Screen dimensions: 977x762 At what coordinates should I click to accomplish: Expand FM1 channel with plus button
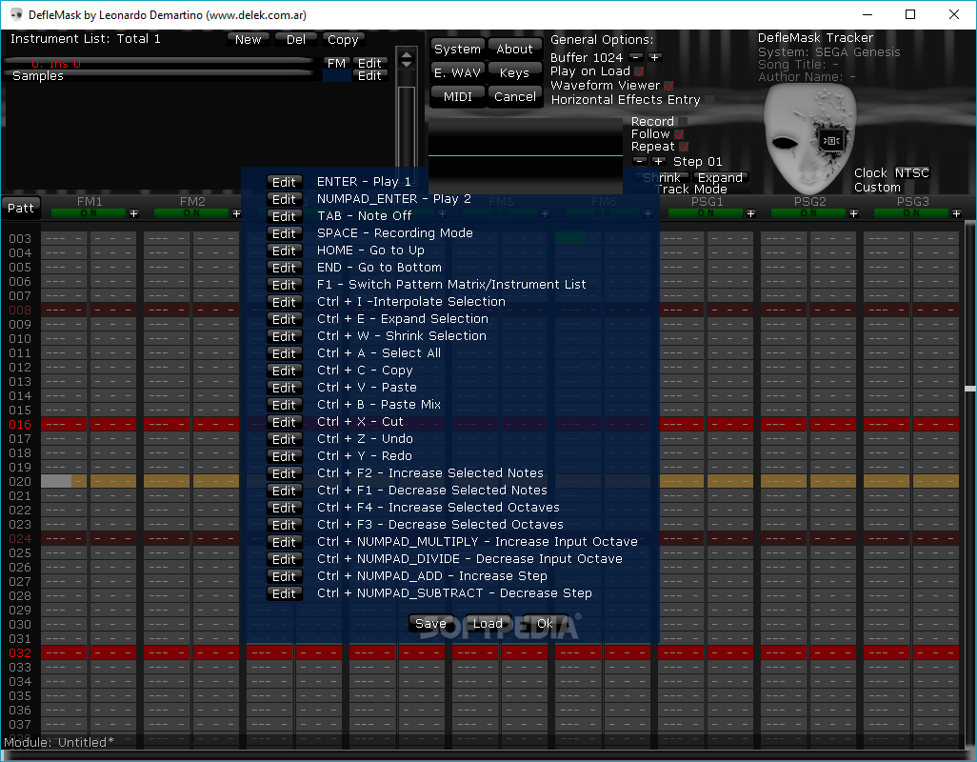tap(133, 213)
